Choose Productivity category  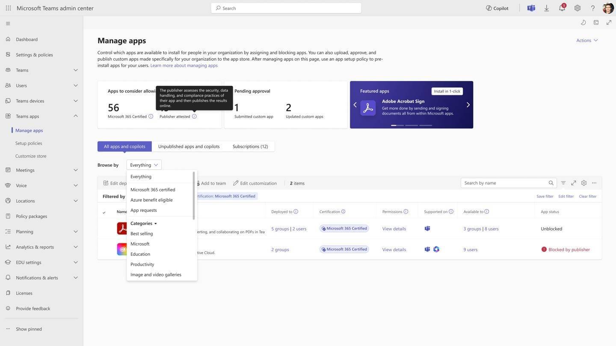(142, 264)
